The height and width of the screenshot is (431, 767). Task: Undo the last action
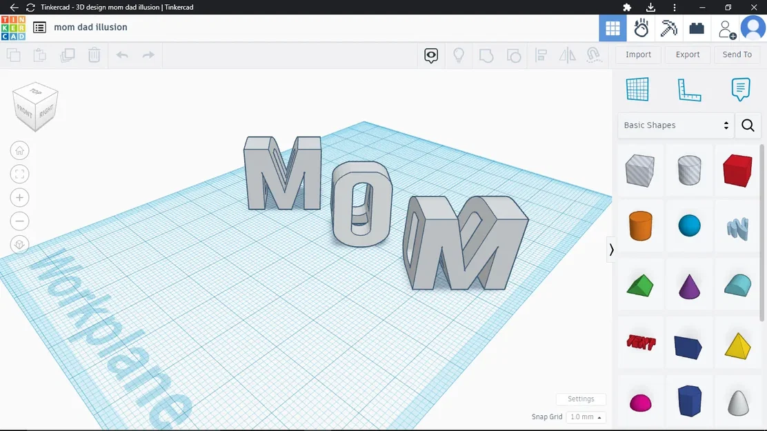tap(122, 54)
